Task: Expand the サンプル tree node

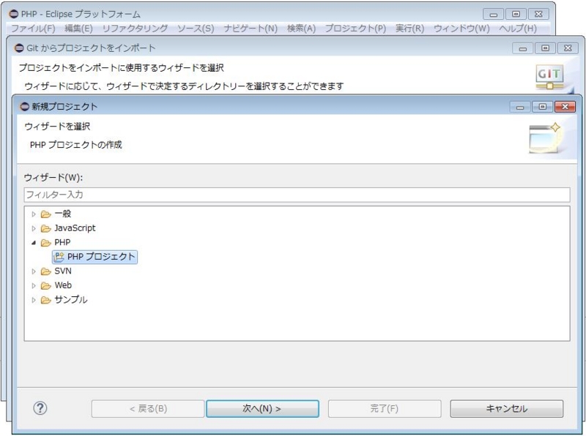Action: point(34,300)
